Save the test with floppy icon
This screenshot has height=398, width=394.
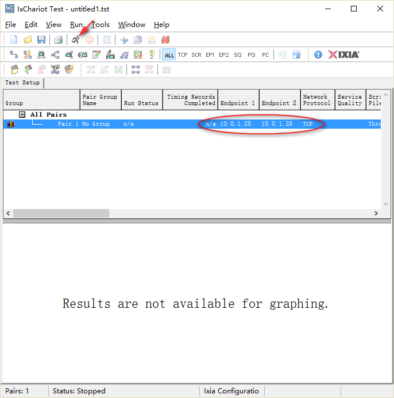tap(41, 40)
